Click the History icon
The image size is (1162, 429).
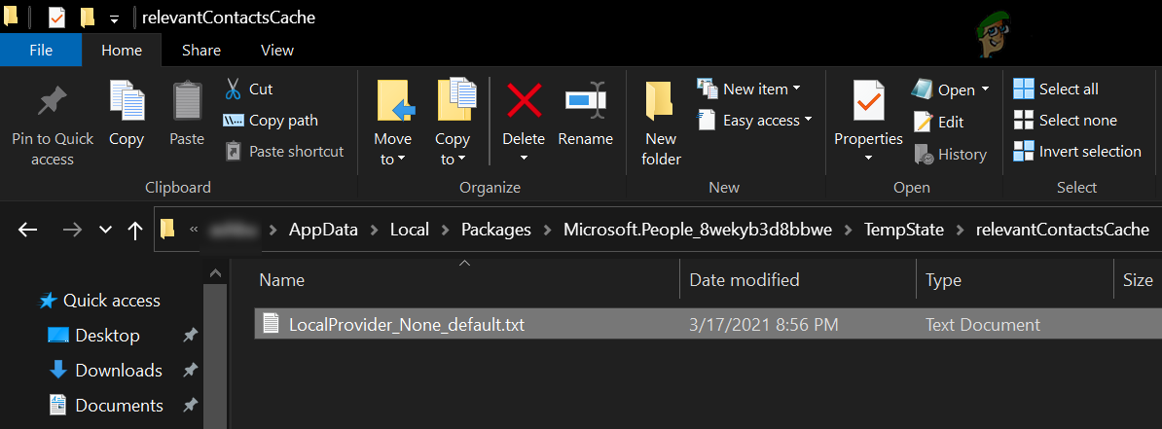[924, 155]
